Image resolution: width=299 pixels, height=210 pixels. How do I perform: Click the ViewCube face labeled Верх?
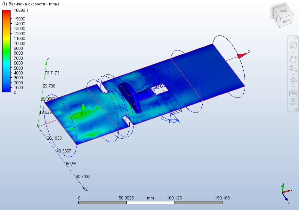[x=287, y=21]
